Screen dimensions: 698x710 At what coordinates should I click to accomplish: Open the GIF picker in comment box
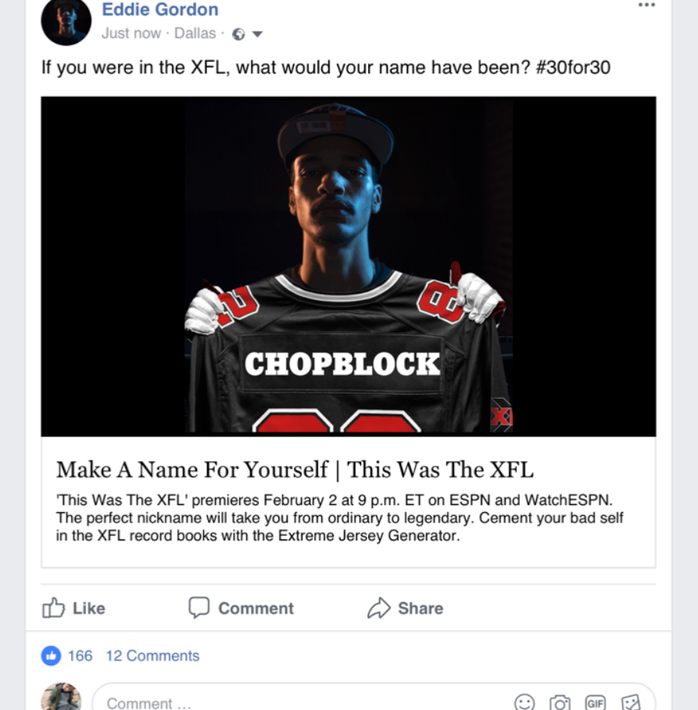pyautogui.click(x=596, y=702)
